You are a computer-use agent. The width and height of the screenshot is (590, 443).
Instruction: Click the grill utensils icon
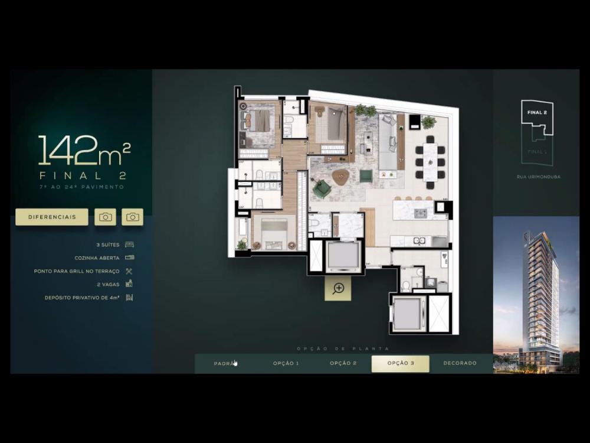pyautogui.click(x=129, y=271)
